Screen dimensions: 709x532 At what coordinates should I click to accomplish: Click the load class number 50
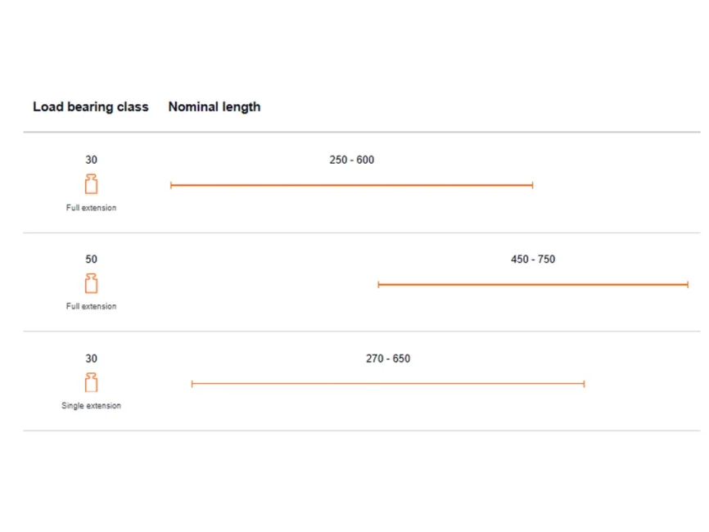coord(91,259)
